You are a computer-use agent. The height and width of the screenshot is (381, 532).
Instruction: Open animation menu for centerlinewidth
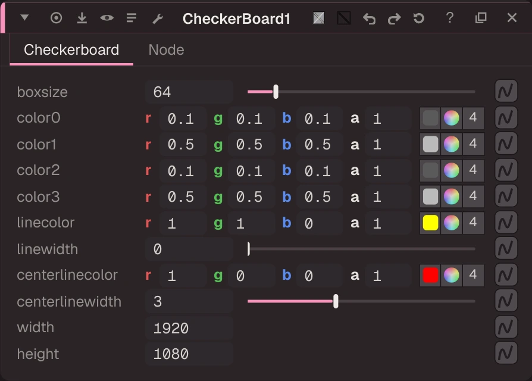(x=506, y=301)
